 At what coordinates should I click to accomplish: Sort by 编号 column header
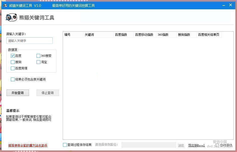(x=73, y=35)
